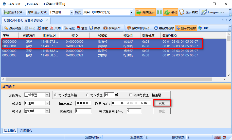
Task: Open 滤波设置 (filter settings)
Action: pos(13,28)
